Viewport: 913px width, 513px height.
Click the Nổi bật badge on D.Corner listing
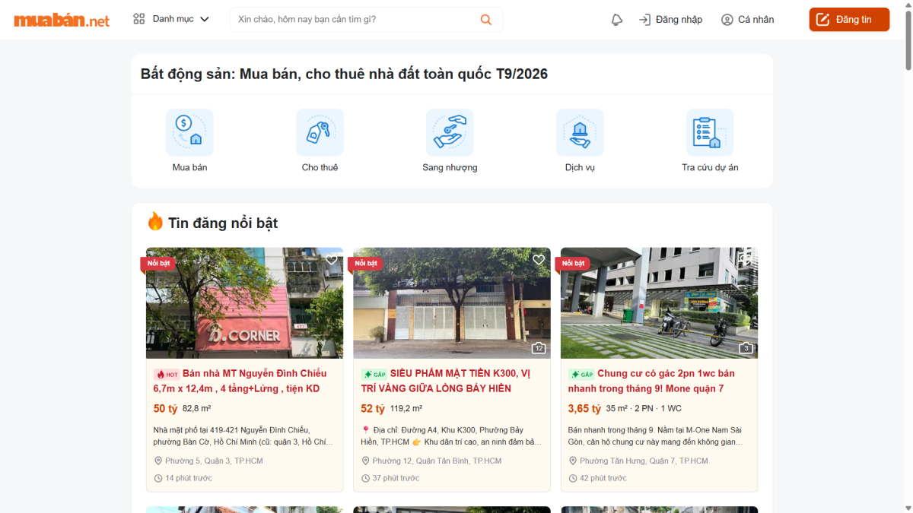coord(157,263)
